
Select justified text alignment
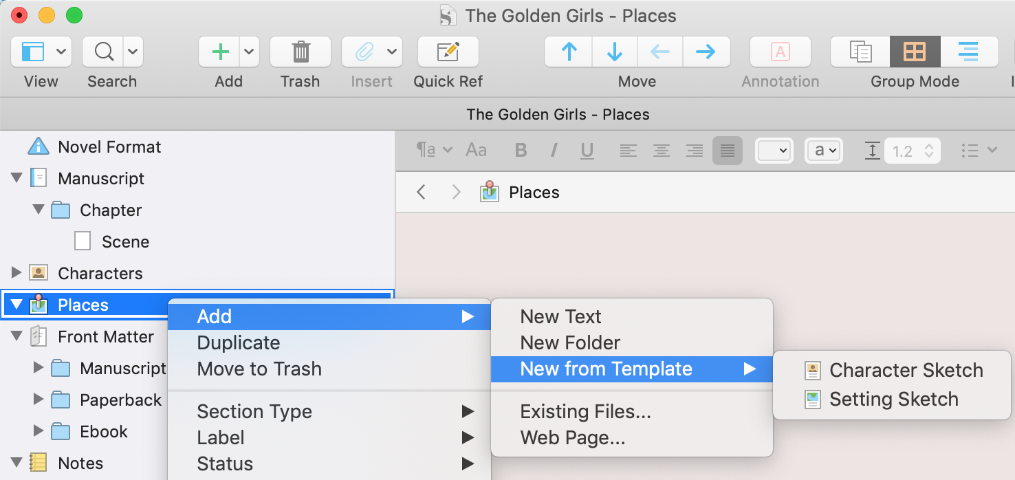pos(728,150)
